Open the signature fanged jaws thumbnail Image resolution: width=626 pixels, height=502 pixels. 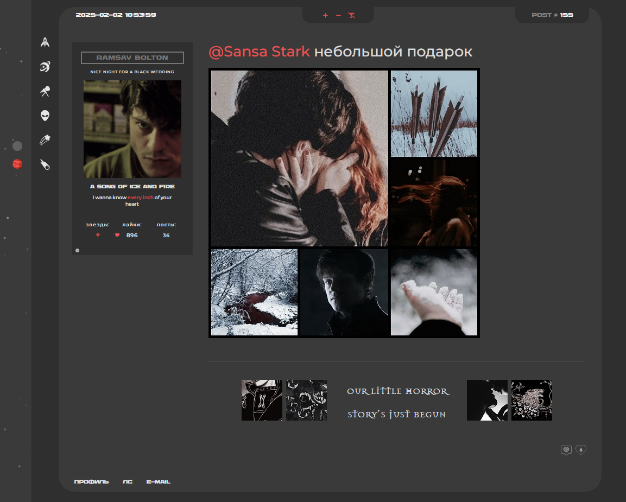pyautogui.click(x=307, y=401)
